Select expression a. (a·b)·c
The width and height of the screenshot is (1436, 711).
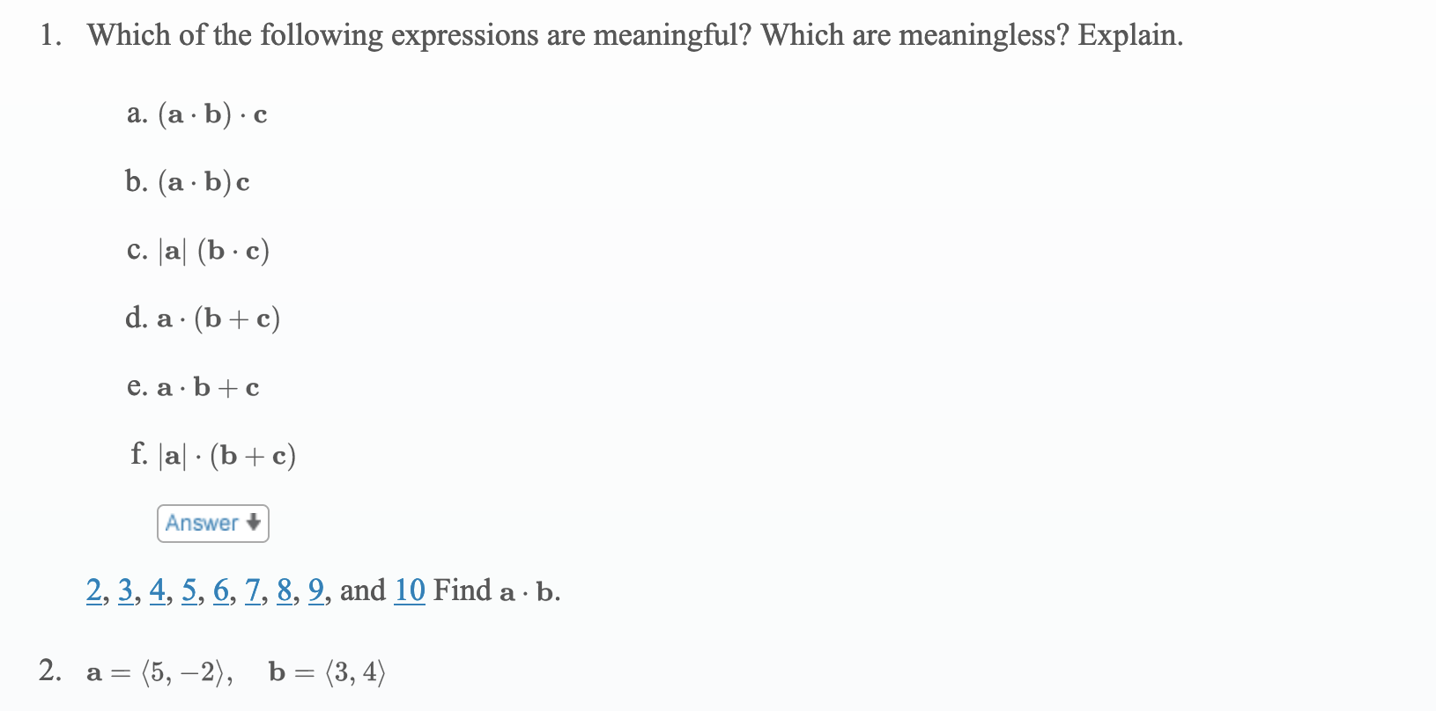point(196,114)
